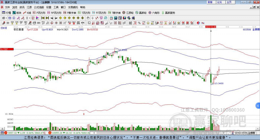
Task: Open the 江恩 menu
Action: click(29, 7)
